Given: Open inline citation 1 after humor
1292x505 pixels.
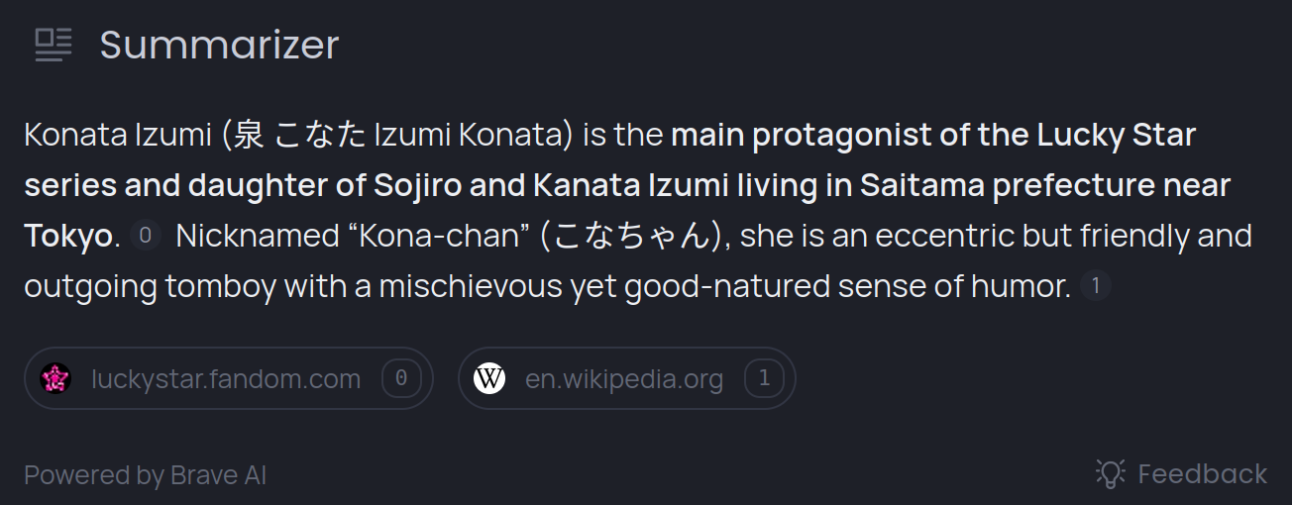Looking at the screenshot, I should (1095, 286).
